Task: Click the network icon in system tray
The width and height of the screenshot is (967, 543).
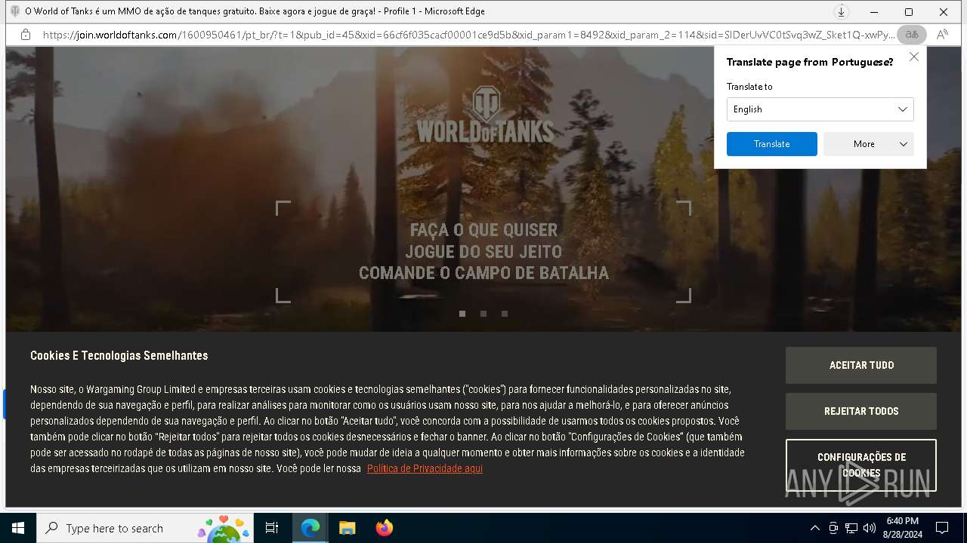Action: (x=851, y=528)
